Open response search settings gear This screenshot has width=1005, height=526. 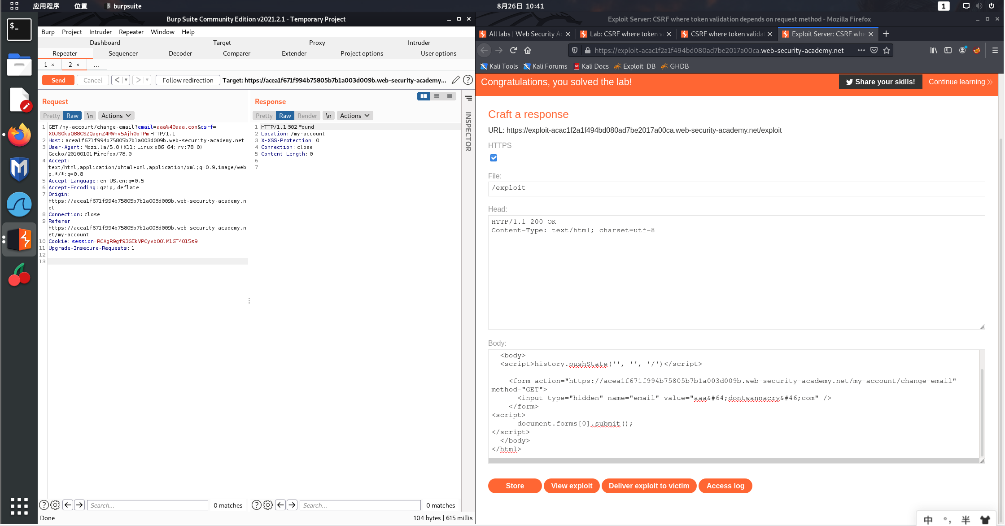(268, 505)
